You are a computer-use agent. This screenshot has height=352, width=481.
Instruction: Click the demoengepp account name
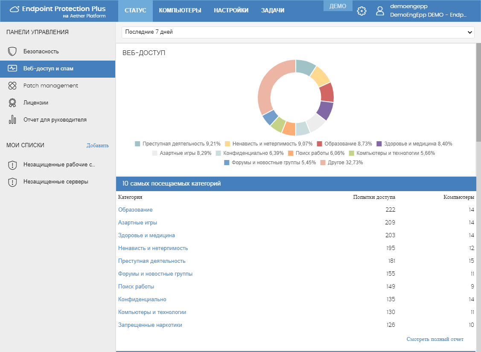[408, 6]
